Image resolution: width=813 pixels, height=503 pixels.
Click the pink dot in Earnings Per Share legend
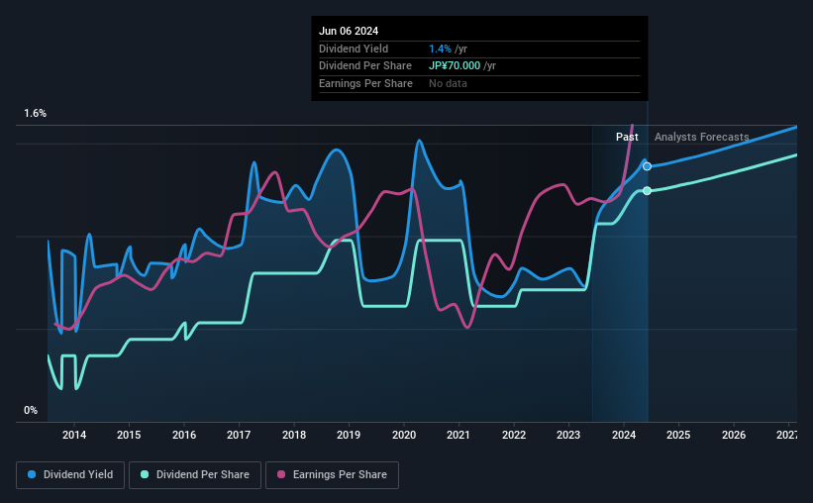point(281,474)
